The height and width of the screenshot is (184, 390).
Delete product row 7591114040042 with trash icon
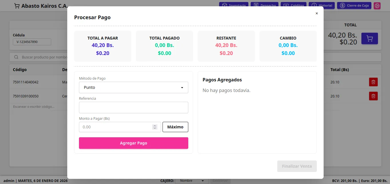[373, 82]
